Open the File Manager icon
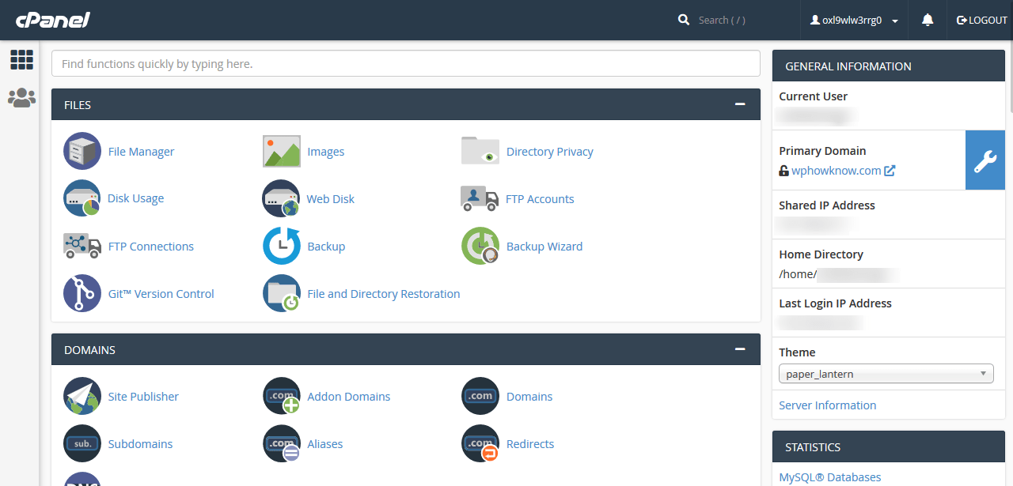This screenshot has width=1013, height=486. pyautogui.click(x=82, y=151)
